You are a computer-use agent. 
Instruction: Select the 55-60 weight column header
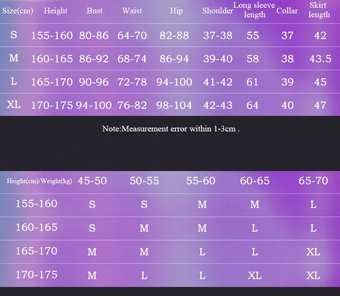pyautogui.click(x=201, y=181)
